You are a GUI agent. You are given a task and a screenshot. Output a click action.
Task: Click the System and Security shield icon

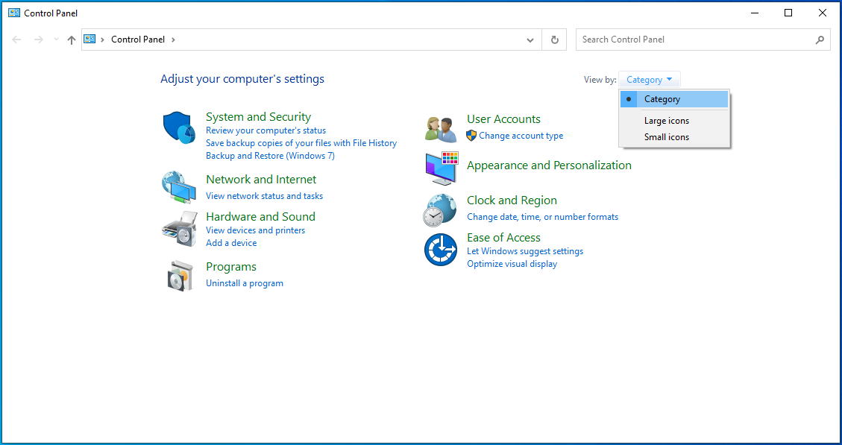178,128
